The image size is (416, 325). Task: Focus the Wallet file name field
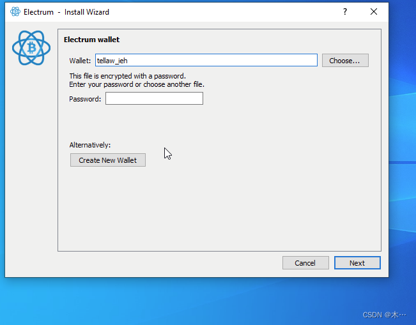(x=206, y=60)
